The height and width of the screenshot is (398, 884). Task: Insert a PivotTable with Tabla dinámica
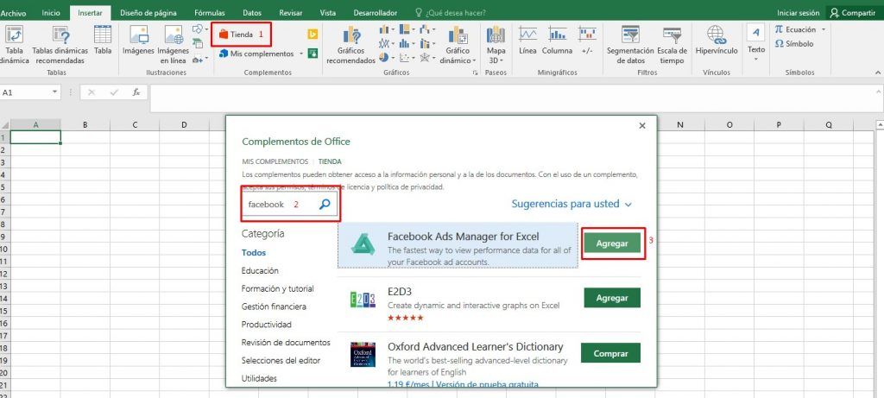coord(14,45)
